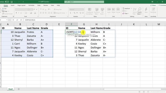166x93 pixels.
Task: Open the View ribbon tab
Action: (52, 5)
